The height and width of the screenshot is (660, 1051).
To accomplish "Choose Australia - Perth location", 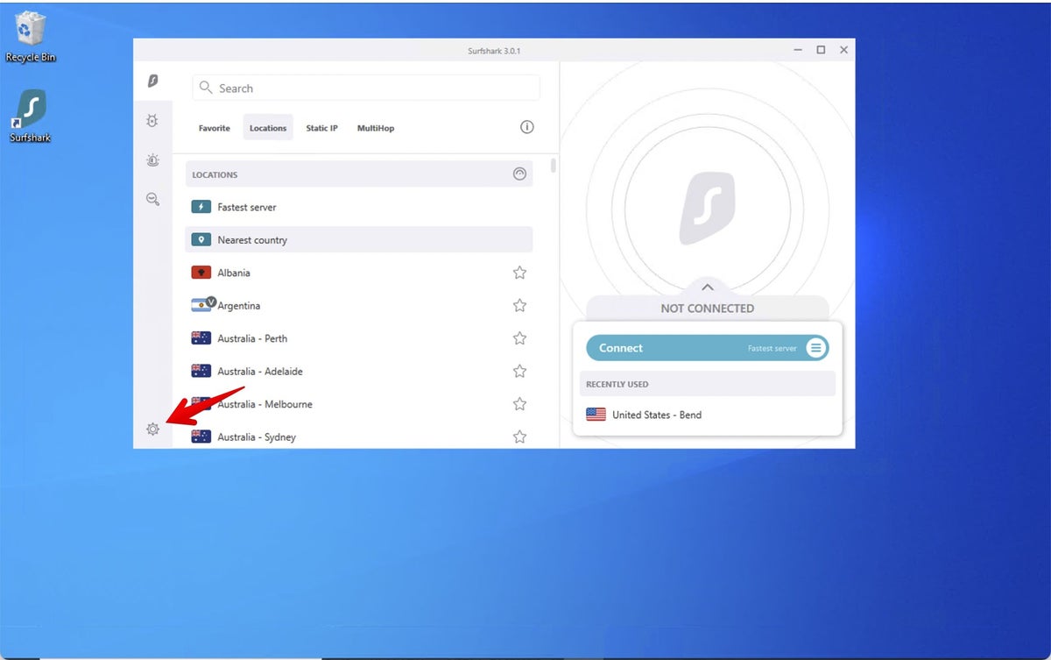I will [x=359, y=338].
